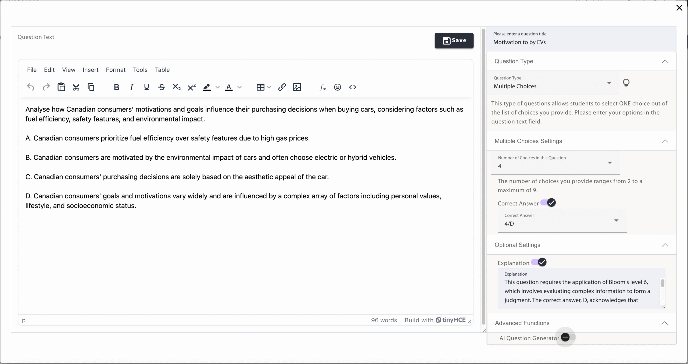Open the Insert menu
Image resolution: width=688 pixels, height=364 pixels.
(x=91, y=70)
